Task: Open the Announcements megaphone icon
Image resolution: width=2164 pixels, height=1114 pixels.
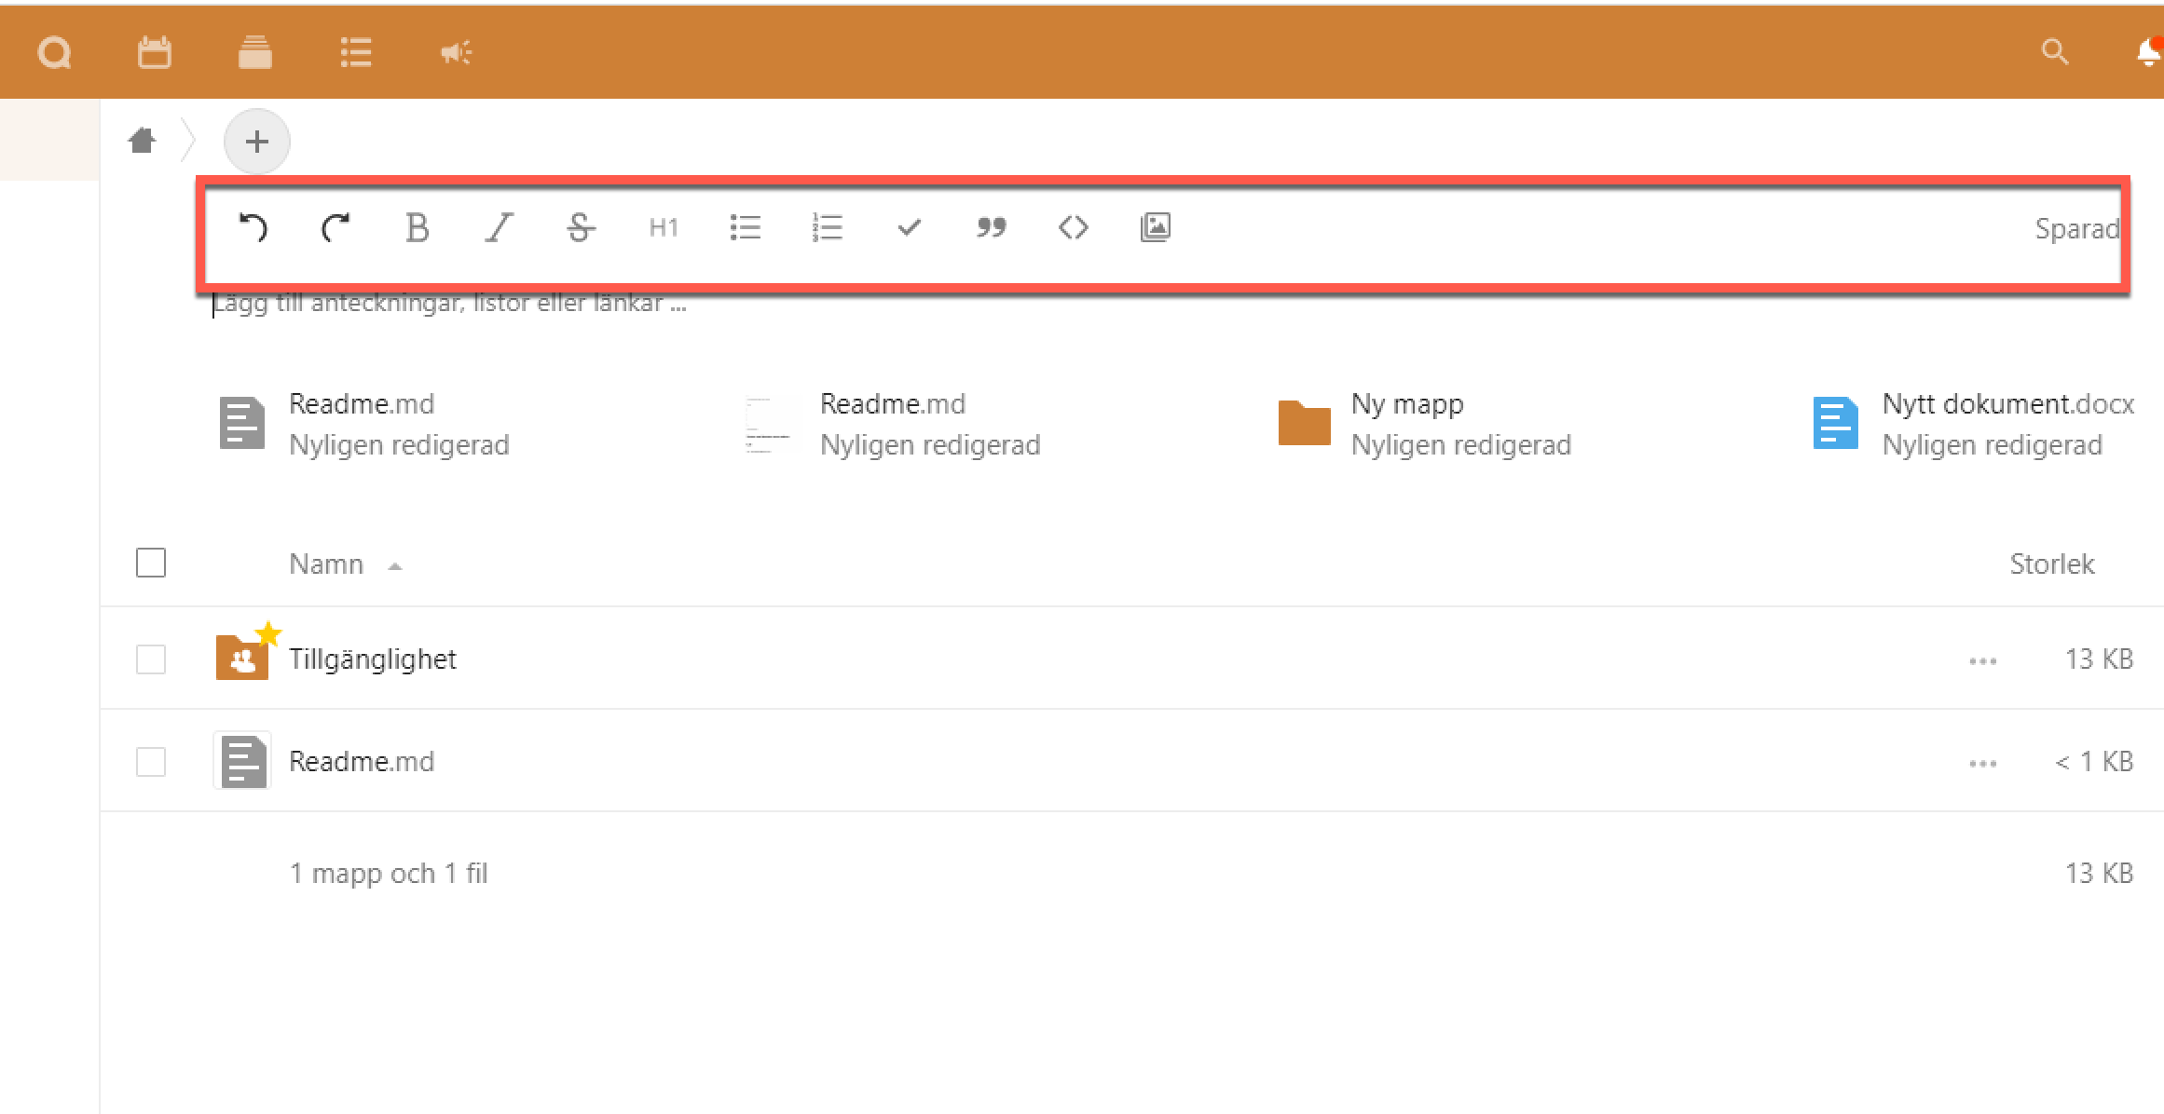Action: click(456, 53)
